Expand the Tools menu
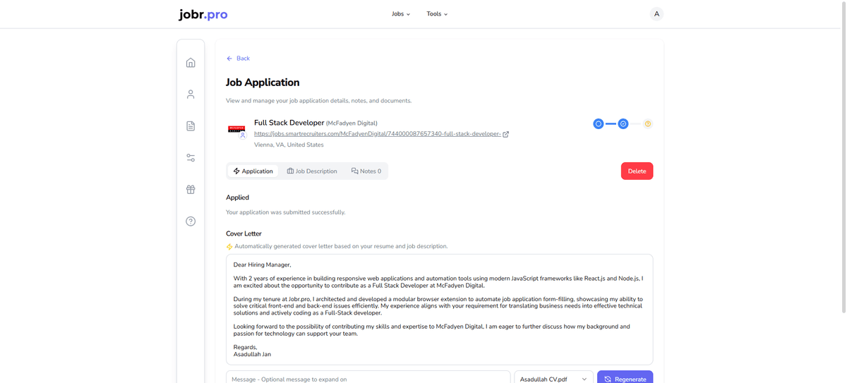Screen dimensions: 847x383 [x=437, y=14]
